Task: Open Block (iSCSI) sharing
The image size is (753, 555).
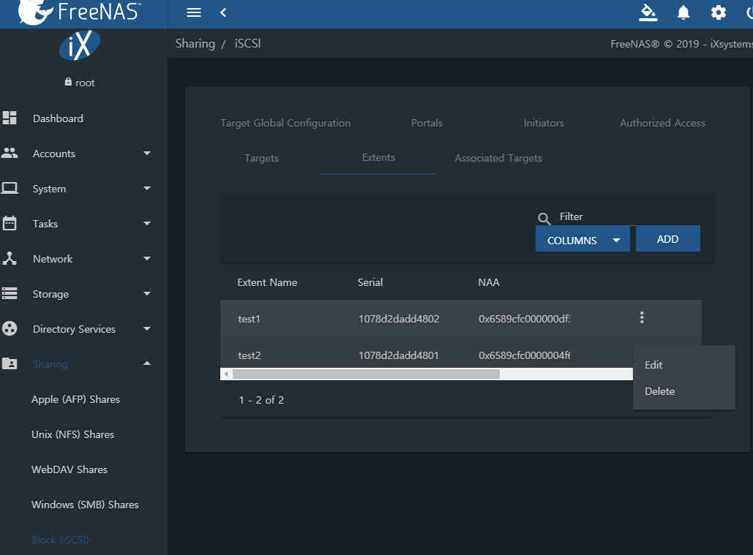Action: coord(60,540)
